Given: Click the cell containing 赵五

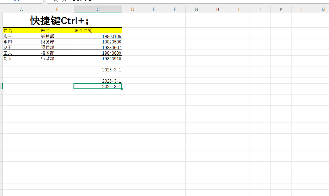Looking at the screenshot, I should pyautogui.click(x=21, y=47).
